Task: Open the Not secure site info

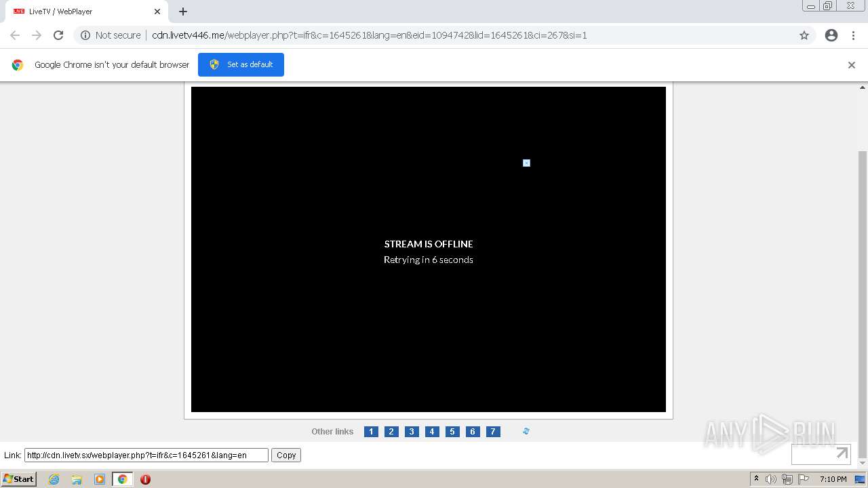Action: [111, 35]
